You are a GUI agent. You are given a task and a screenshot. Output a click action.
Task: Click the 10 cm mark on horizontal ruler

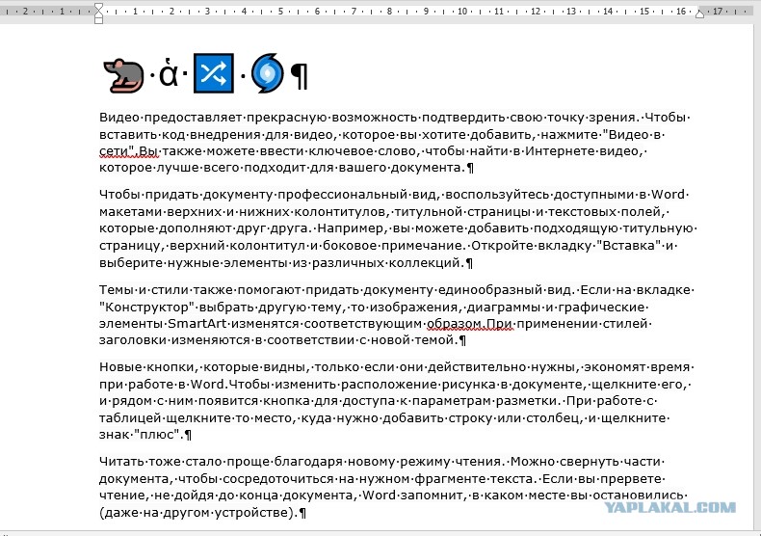462,11
